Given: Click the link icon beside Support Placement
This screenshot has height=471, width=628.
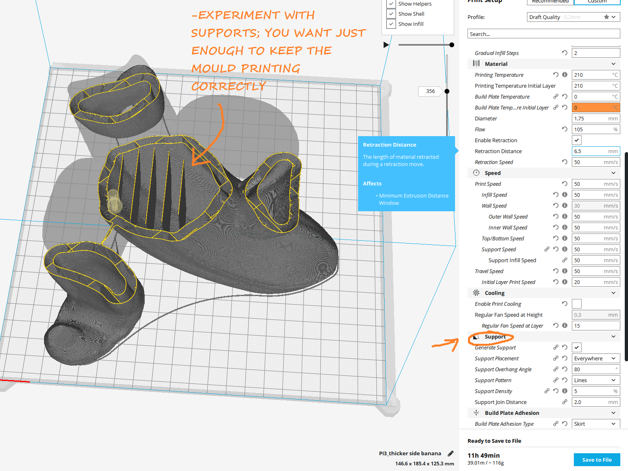Looking at the screenshot, I should coord(556,358).
